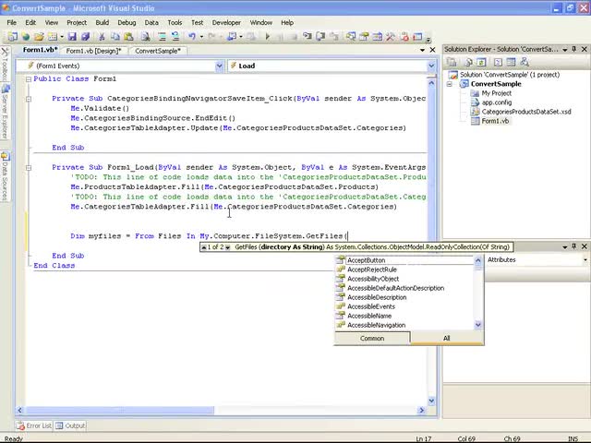
Task: Open the Build menu
Action: [x=103, y=22]
